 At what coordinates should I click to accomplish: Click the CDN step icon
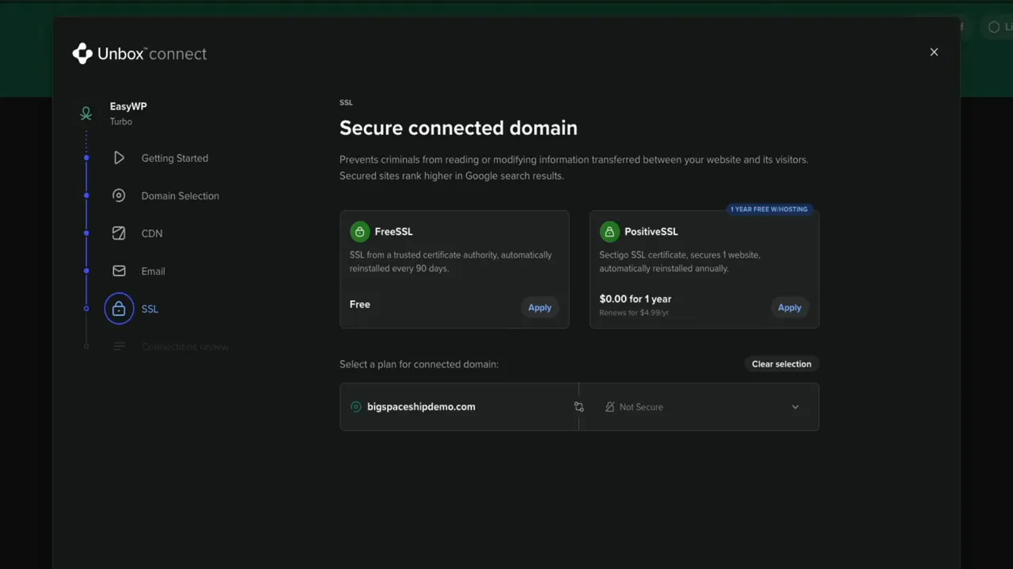click(x=119, y=233)
